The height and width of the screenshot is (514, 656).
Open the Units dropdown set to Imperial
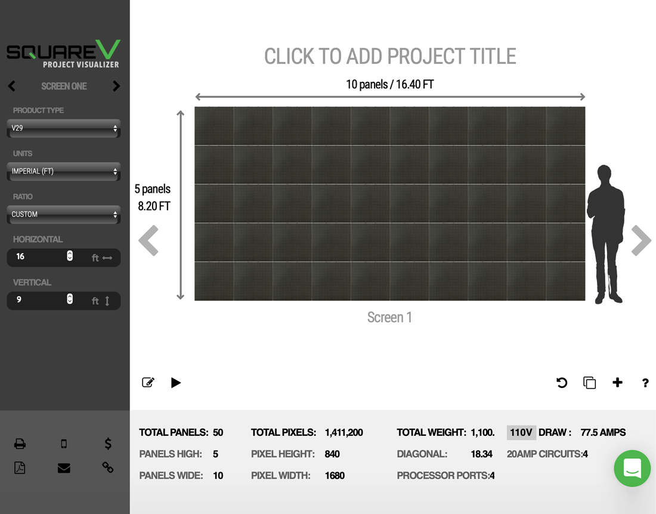[x=63, y=171]
